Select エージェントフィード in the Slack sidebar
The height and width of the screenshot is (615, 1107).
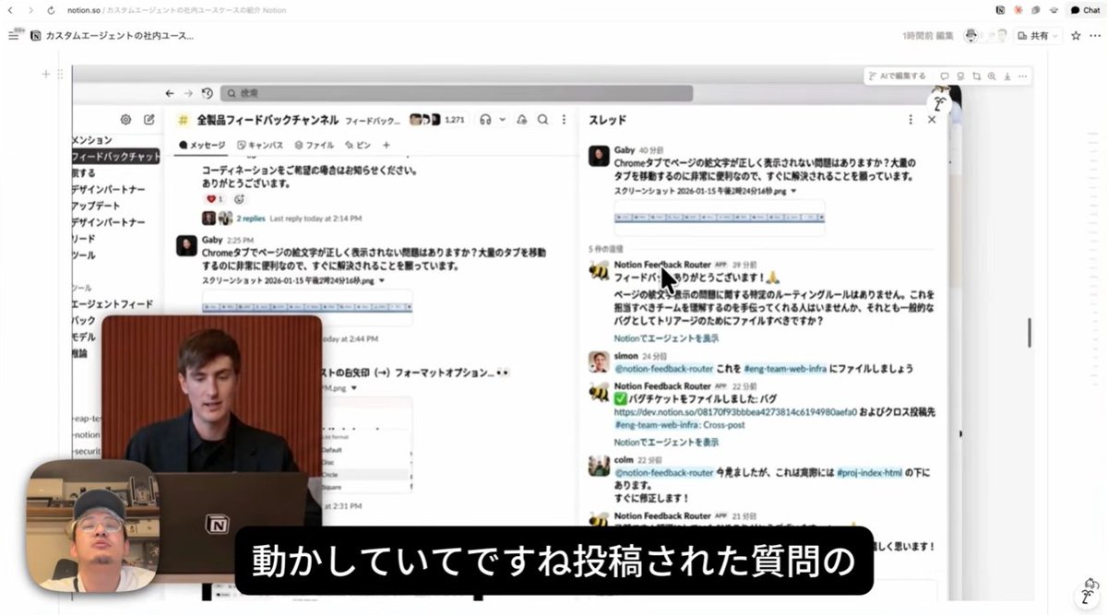click(x=113, y=303)
